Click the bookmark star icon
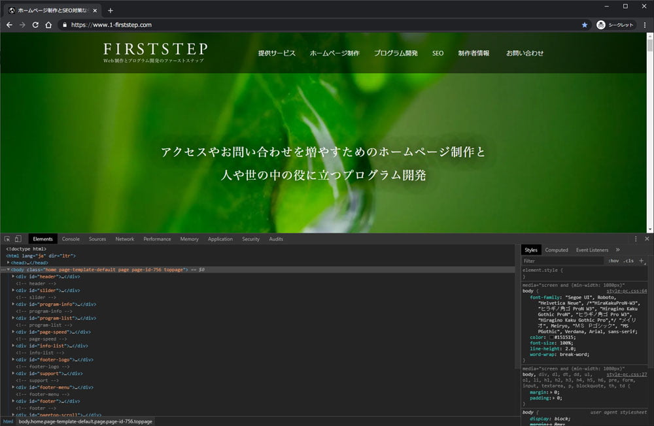Image resolution: width=654 pixels, height=426 pixels. 584,25
